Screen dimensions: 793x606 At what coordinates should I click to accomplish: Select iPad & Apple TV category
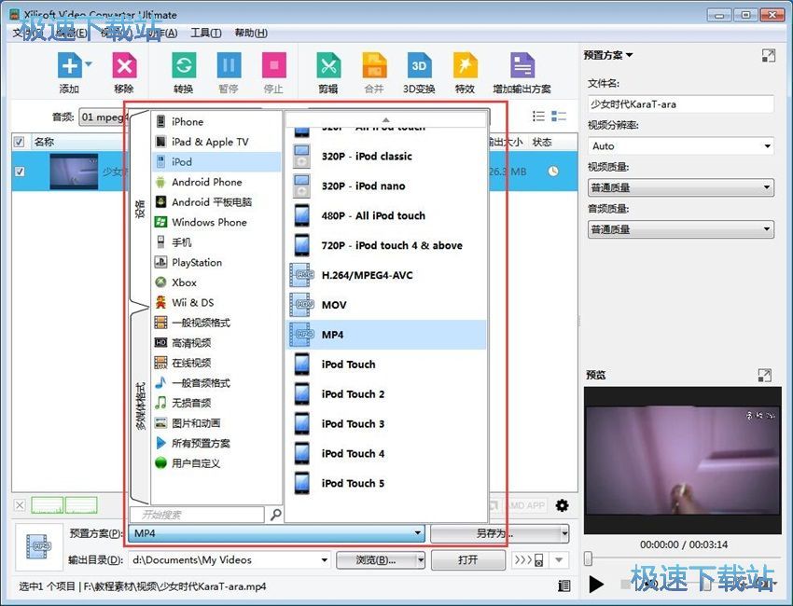click(x=216, y=142)
